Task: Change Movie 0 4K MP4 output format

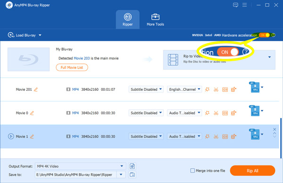Action: click(x=256, y=111)
